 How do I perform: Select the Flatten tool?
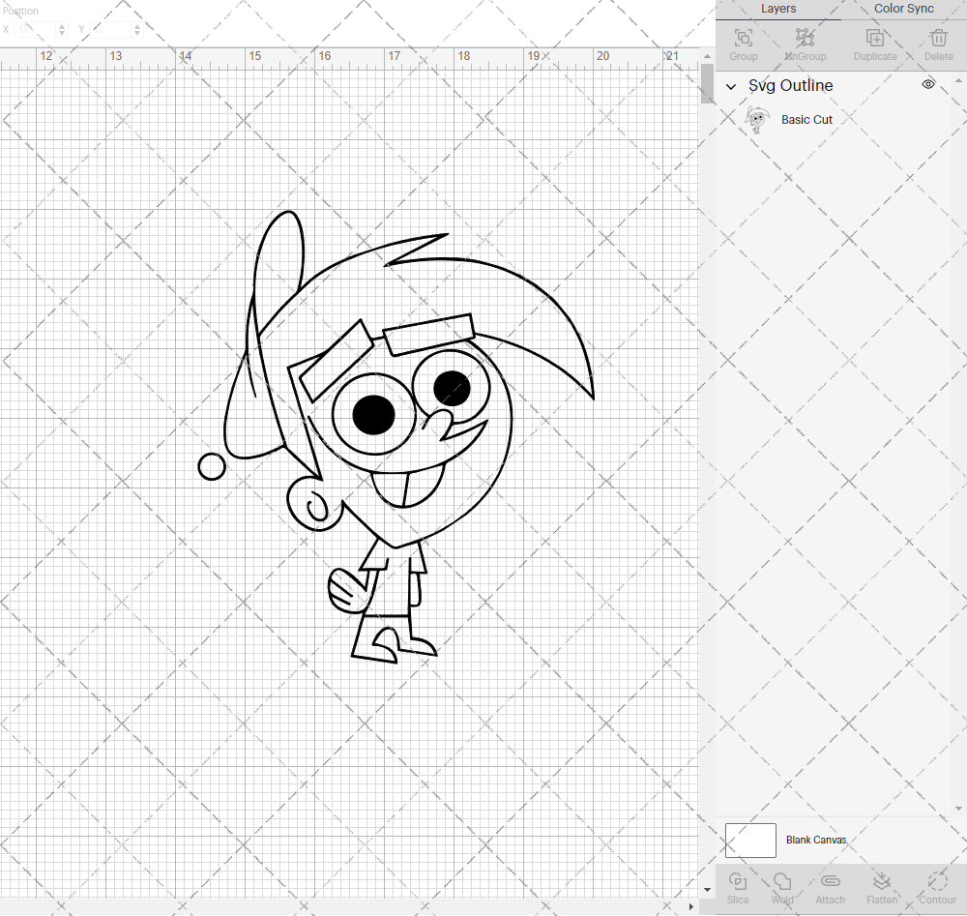(x=882, y=885)
